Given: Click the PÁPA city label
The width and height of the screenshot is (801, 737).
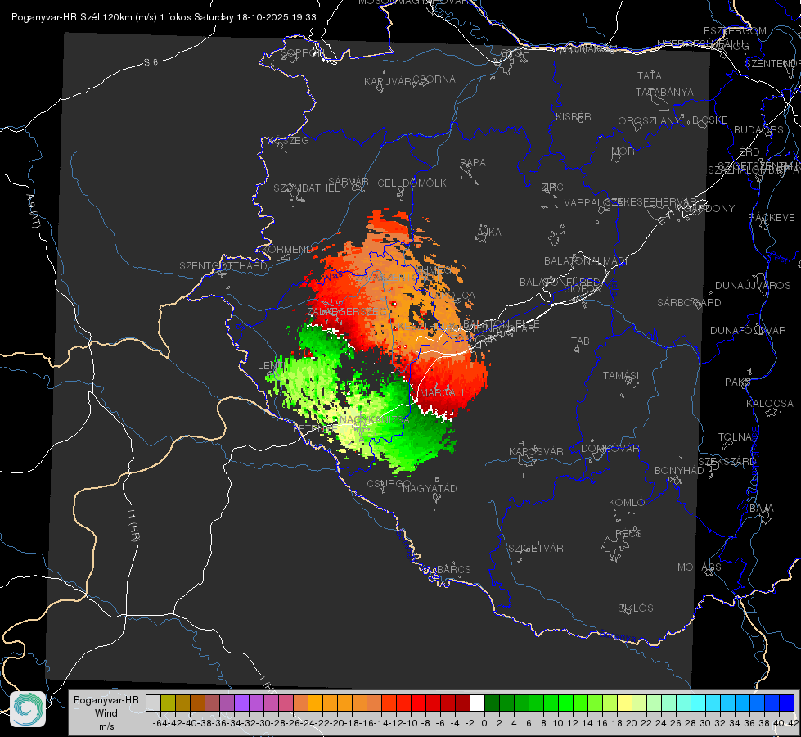Looking at the screenshot, I should (x=473, y=162).
